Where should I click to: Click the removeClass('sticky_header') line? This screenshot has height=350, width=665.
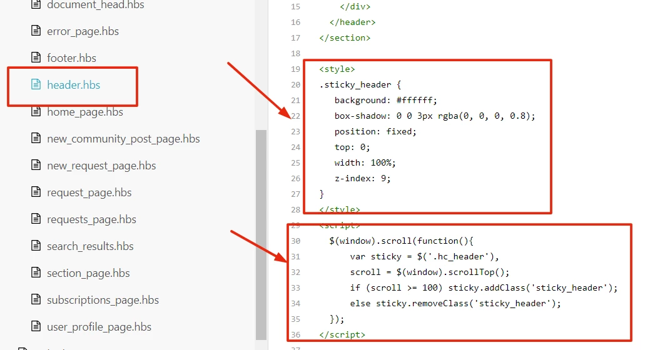point(455,304)
